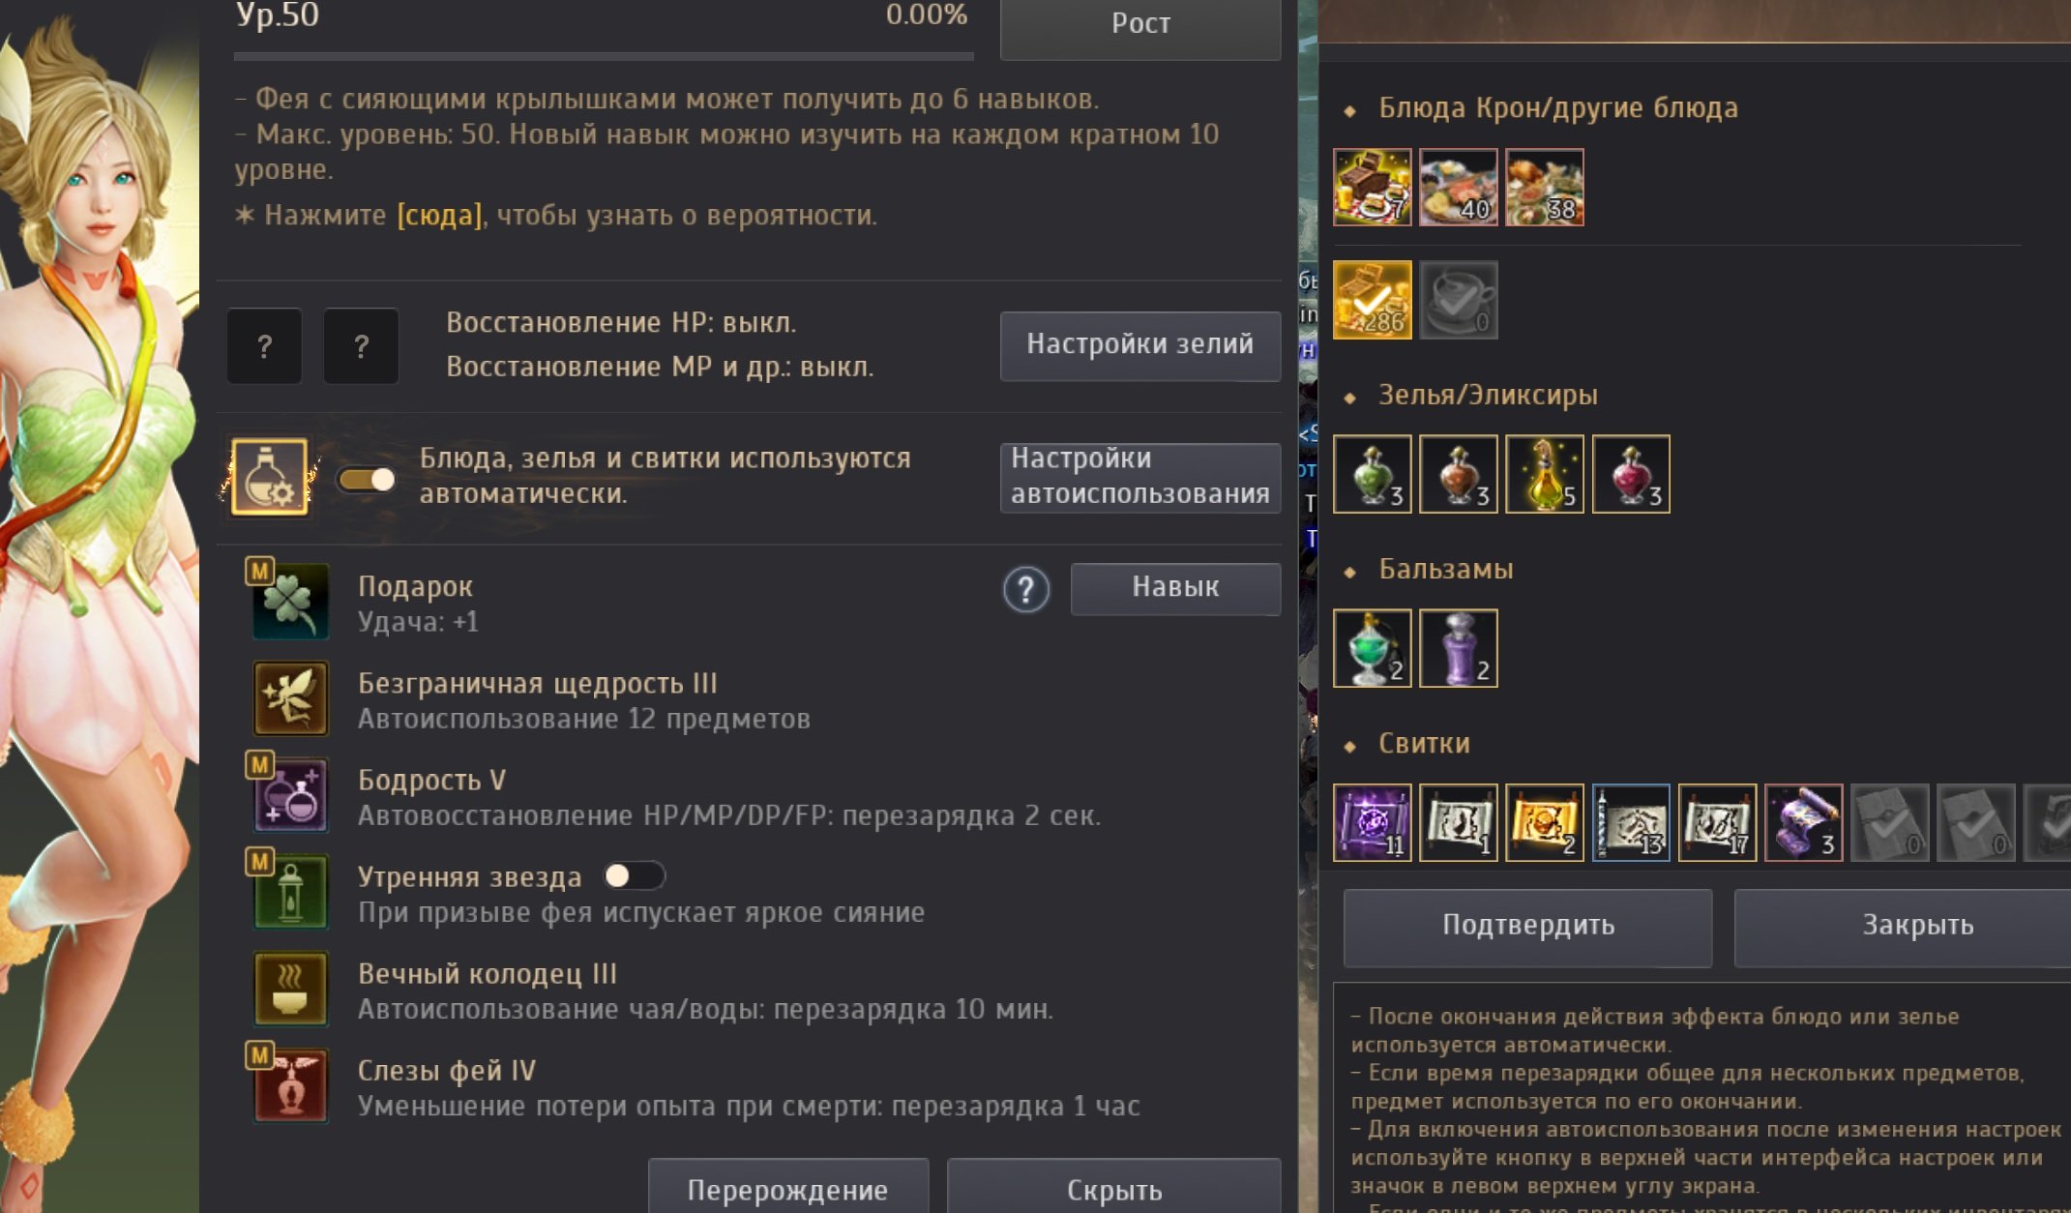
Task: Select the yellow elixir with count 5
Action: pyautogui.click(x=1545, y=474)
